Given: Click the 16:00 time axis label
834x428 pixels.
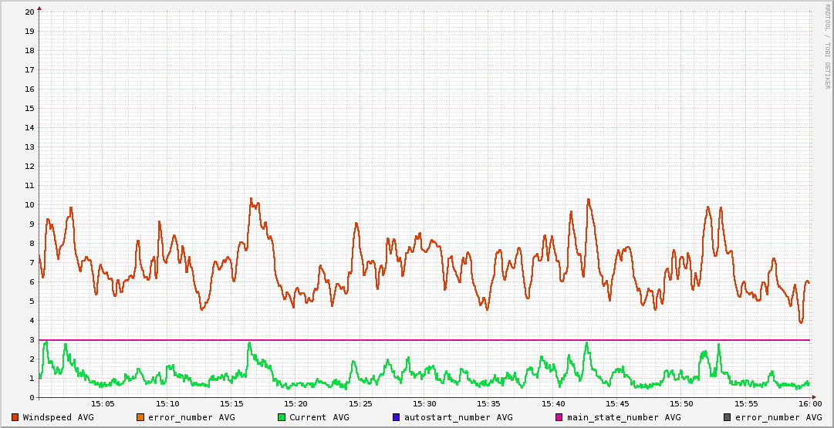Looking at the screenshot, I should pyautogui.click(x=809, y=403).
